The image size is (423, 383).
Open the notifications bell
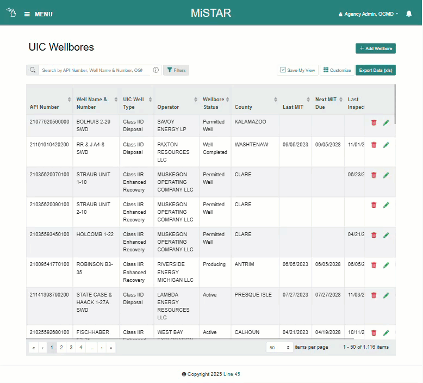point(409,14)
